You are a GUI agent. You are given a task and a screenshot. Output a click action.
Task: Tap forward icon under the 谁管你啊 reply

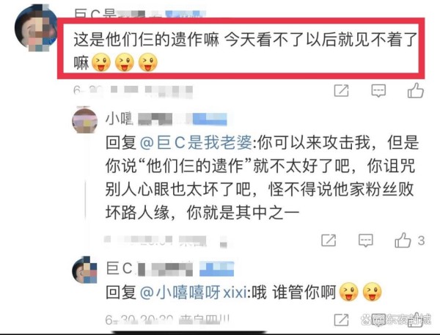click(341, 320)
